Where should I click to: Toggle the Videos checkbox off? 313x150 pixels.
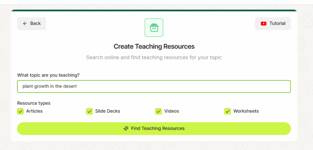[159, 111]
